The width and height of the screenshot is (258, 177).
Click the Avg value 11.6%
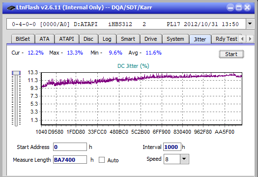[154, 53]
